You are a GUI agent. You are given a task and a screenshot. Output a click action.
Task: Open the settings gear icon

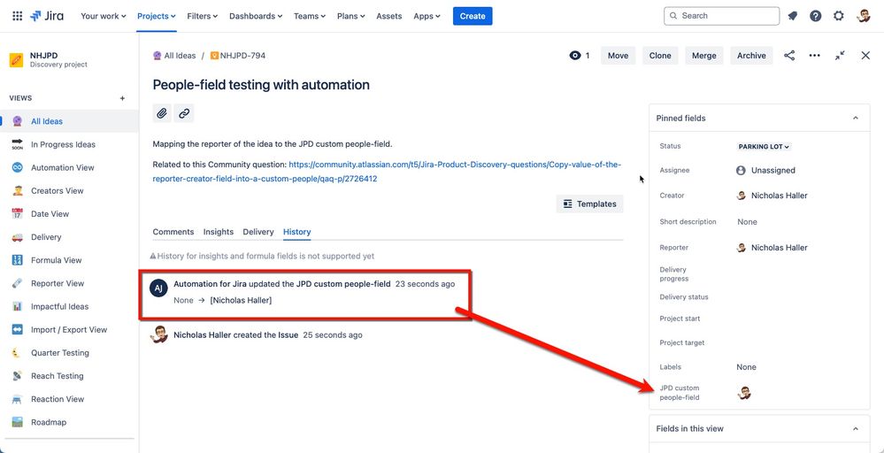839,16
